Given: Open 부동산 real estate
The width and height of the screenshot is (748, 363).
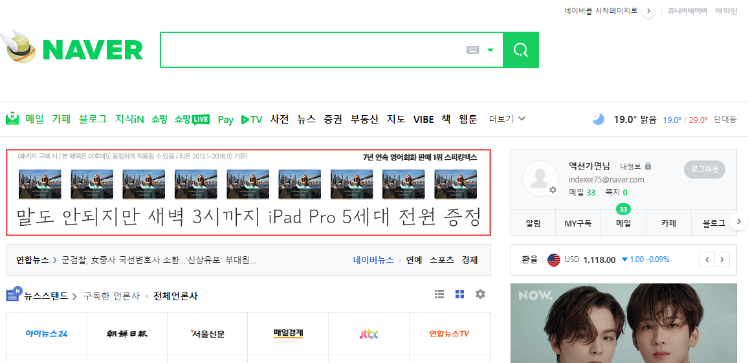Looking at the screenshot, I should click(365, 119).
